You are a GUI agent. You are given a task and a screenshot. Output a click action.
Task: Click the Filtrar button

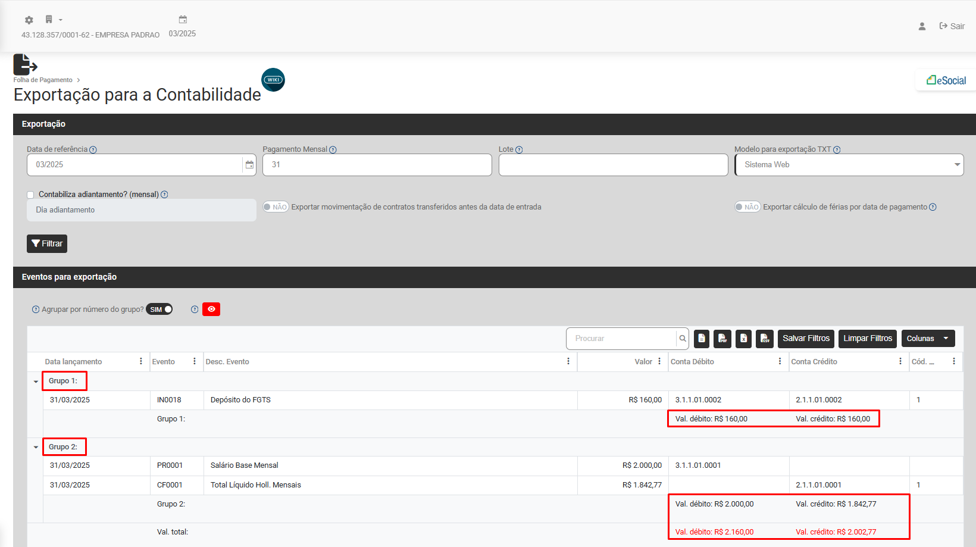click(x=47, y=243)
